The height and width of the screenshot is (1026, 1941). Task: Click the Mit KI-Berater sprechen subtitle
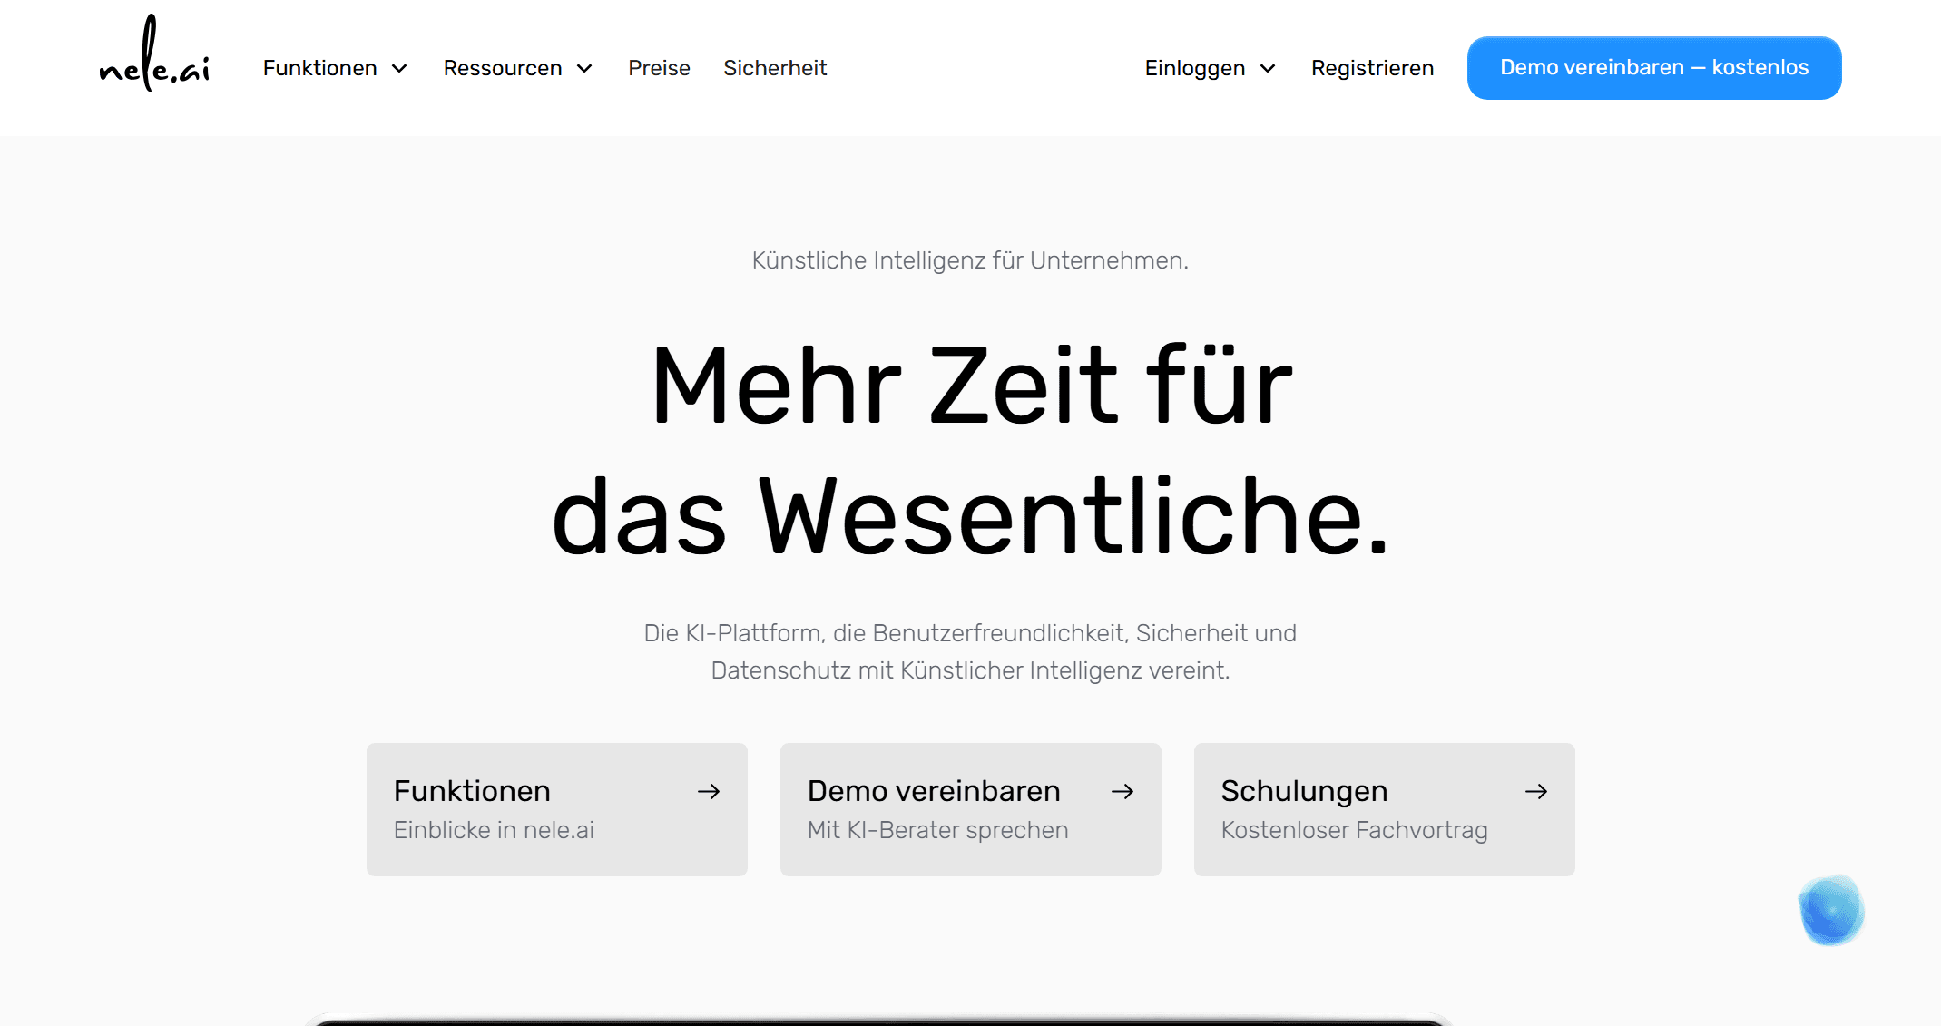[937, 830]
